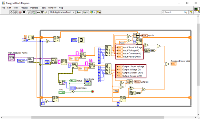Open Distribute Objects dropdown
This screenshot has height=119, width=200.
86,12
